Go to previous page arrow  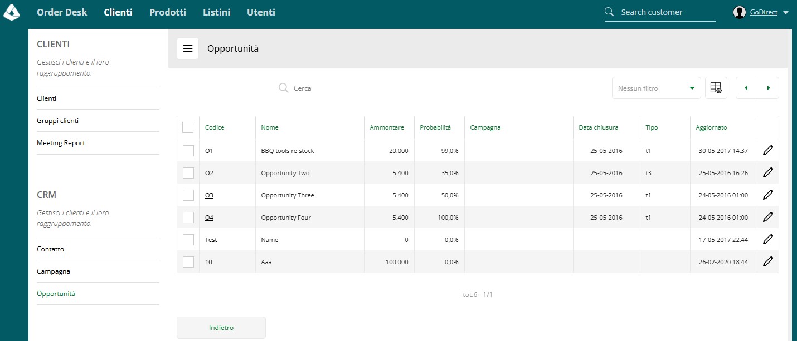[746, 88]
